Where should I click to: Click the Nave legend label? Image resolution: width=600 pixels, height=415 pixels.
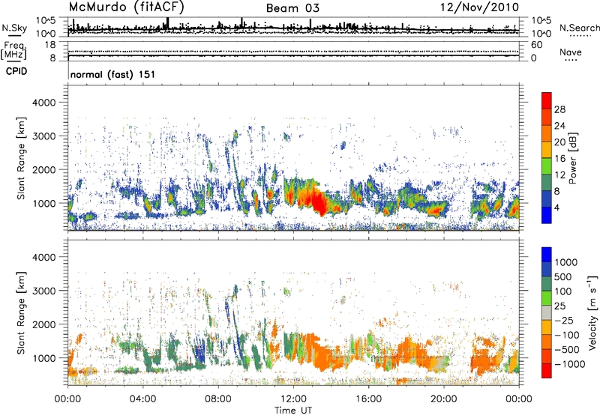[x=571, y=52]
